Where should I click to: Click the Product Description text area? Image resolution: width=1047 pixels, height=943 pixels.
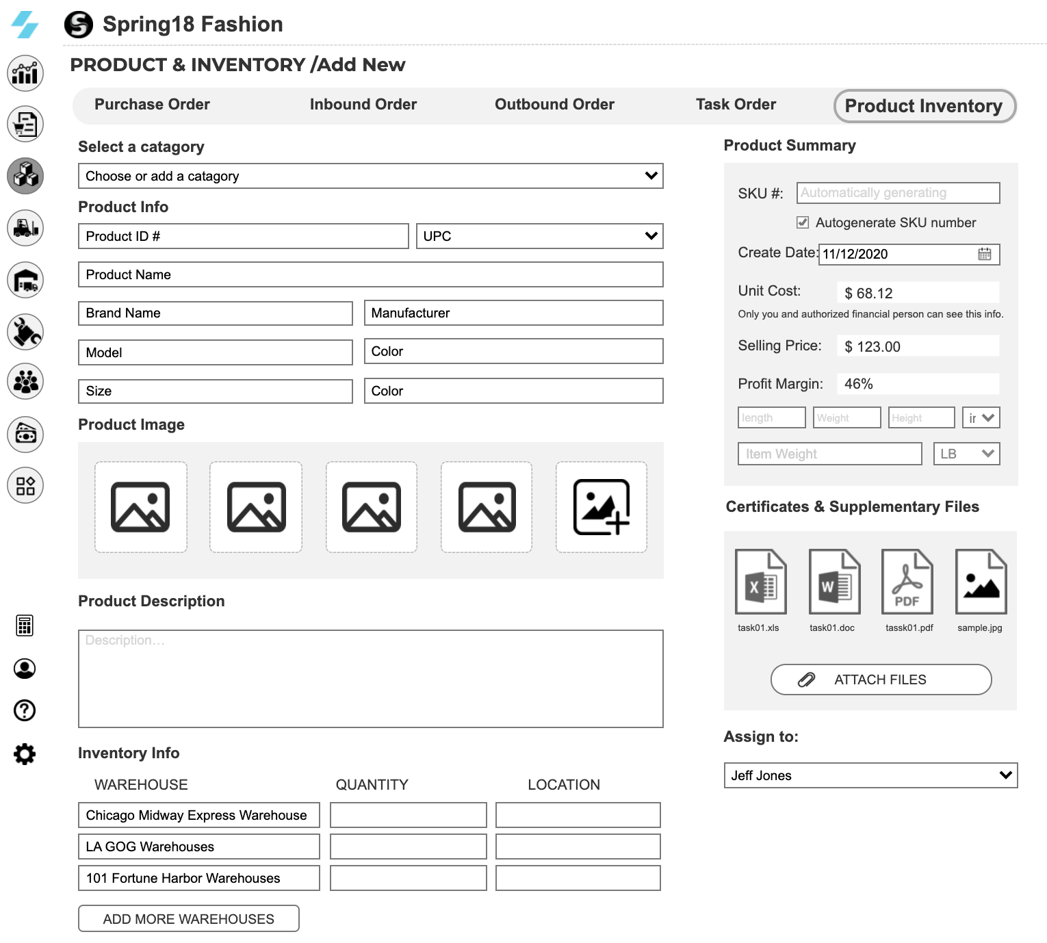(371, 679)
